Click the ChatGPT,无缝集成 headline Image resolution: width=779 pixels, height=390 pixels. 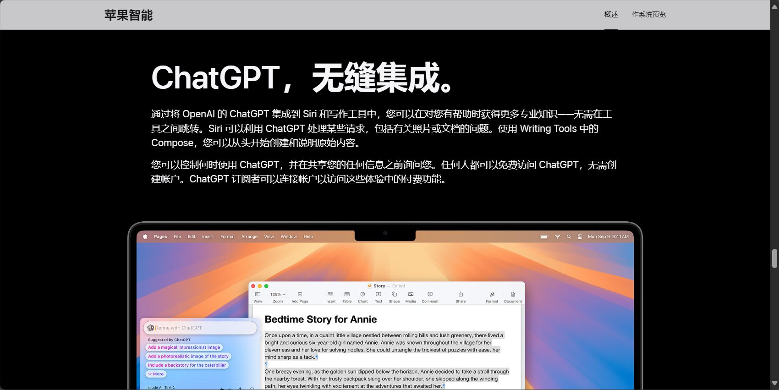click(303, 78)
